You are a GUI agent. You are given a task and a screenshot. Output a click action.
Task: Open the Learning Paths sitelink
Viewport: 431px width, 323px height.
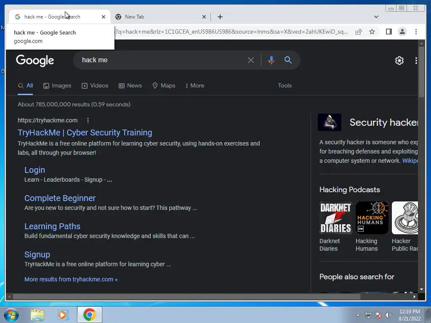[52, 226]
